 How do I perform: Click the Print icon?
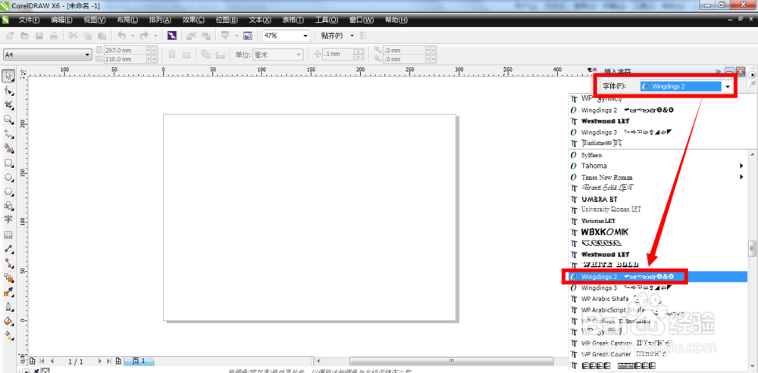click(54, 36)
